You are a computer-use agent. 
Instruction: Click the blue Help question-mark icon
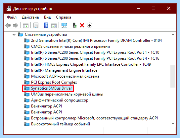(x=46, y=25)
